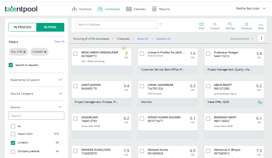Screen dimensions: 272x158
Task: Remove the Exp. 0-65 filter chip
Action: [x=24, y=52]
